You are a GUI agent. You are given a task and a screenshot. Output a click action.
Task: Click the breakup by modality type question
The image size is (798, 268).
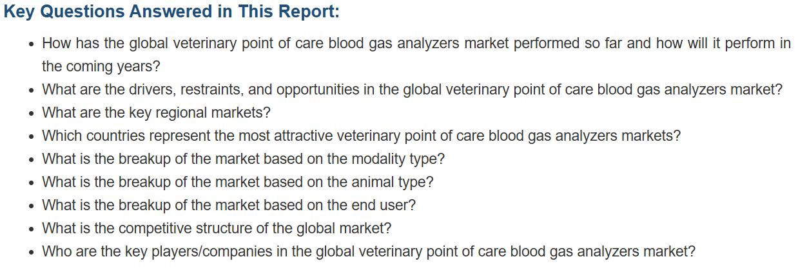point(244,159)
